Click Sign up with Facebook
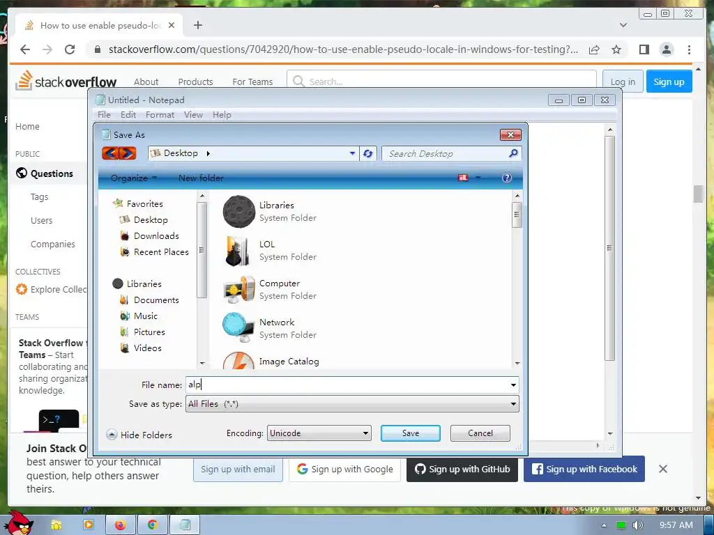This screenshot has height=535, width=714. [x=584, y=469]
